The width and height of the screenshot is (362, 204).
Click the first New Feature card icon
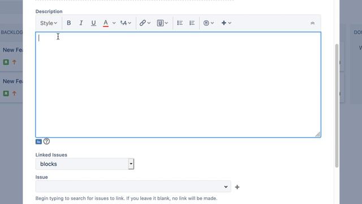click(x=6, y=62)
